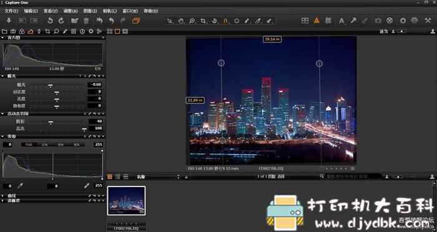Select the CF002706.IIQ thumbnail in browser

126,201
